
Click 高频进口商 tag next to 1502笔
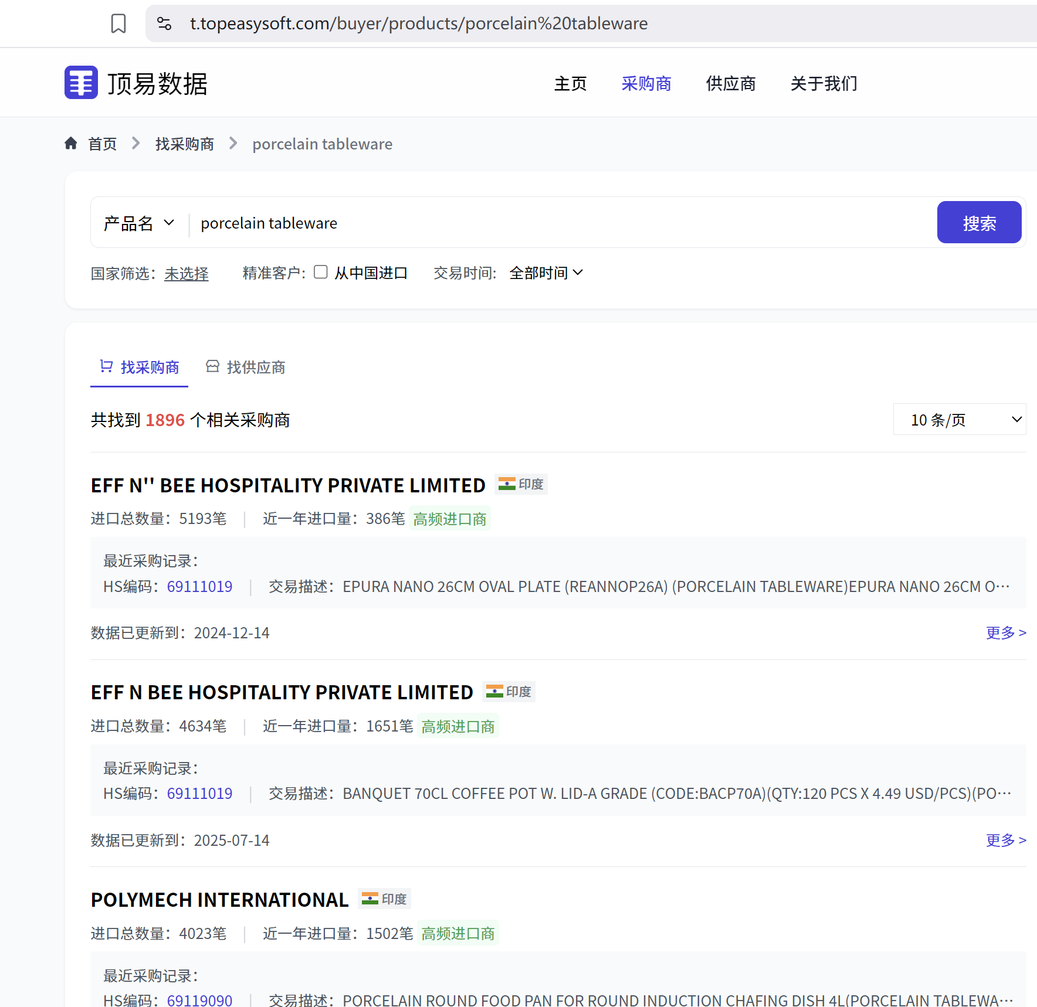pyautogui.click(x=458, y=933)
